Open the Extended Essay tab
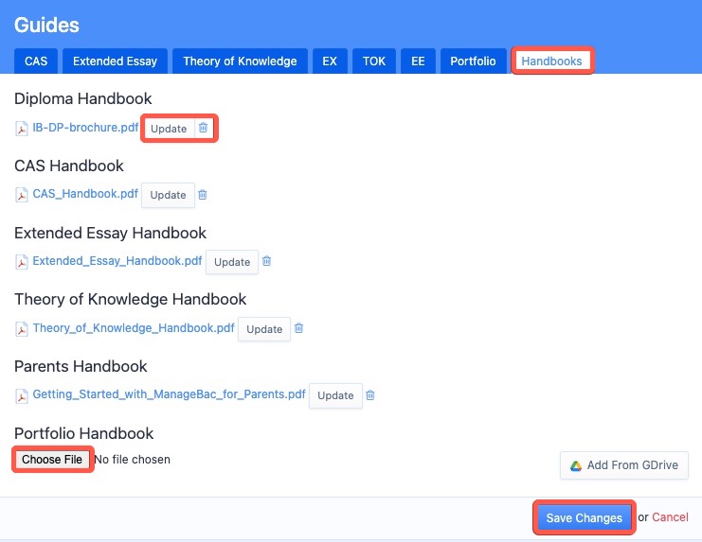 [x=116, y=61]
